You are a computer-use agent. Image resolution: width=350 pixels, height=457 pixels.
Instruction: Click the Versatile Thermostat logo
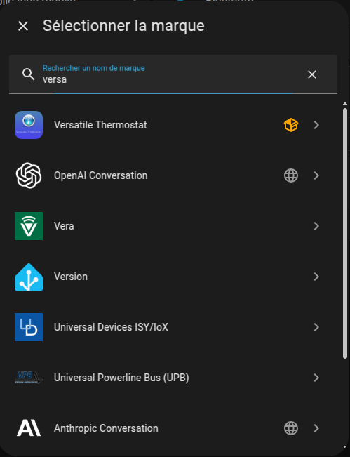[x=29, y=125]
